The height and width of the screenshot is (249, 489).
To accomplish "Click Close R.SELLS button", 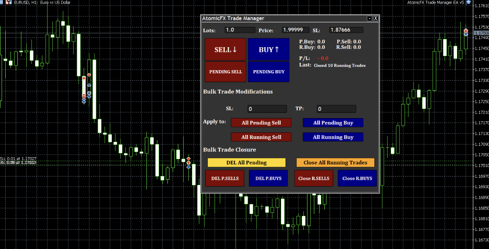I will click(314, 178).
